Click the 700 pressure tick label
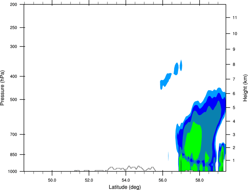248x190 pixels. (13, 134)
